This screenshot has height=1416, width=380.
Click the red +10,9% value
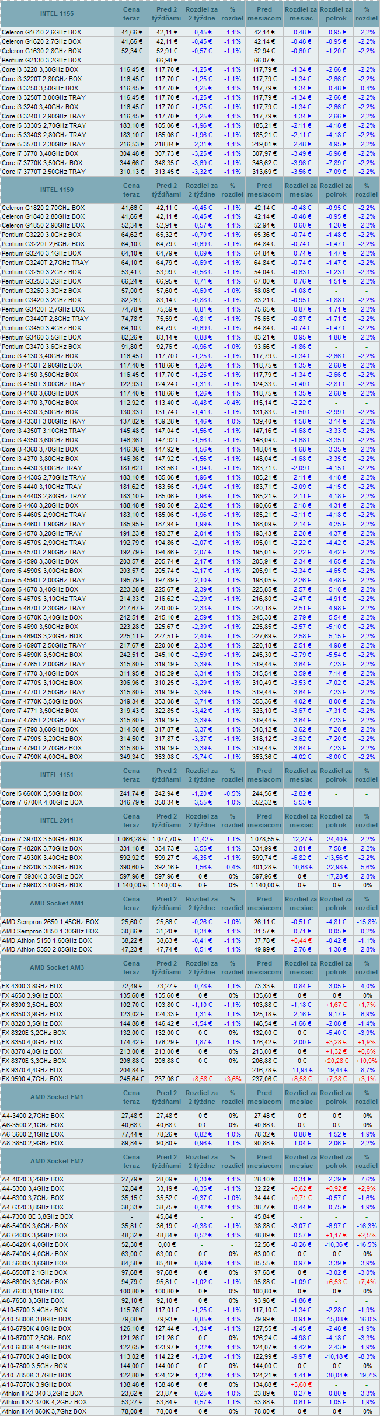coord(367,1061)
